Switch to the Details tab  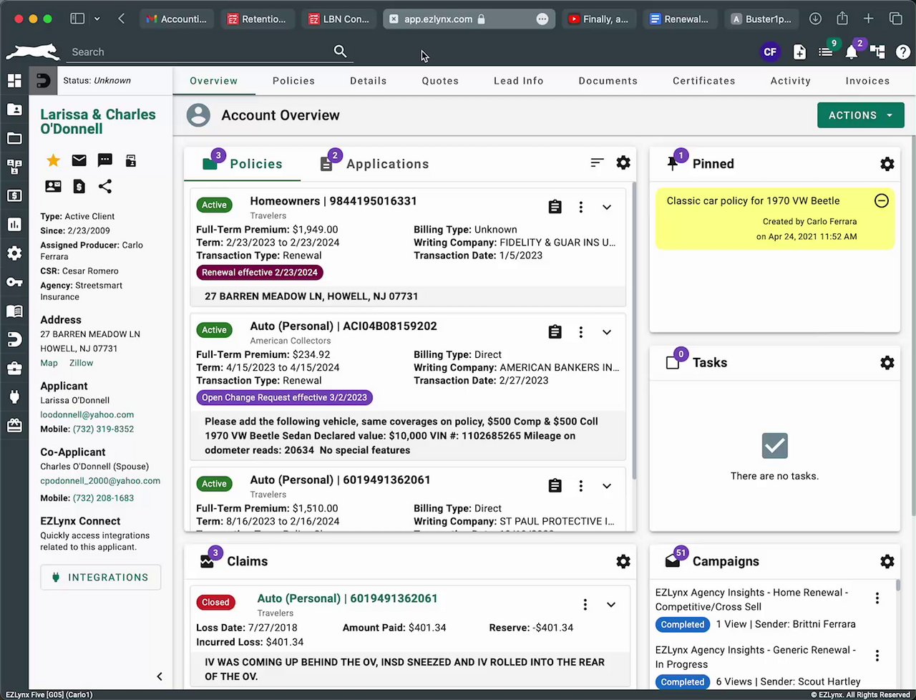(369, 81)
